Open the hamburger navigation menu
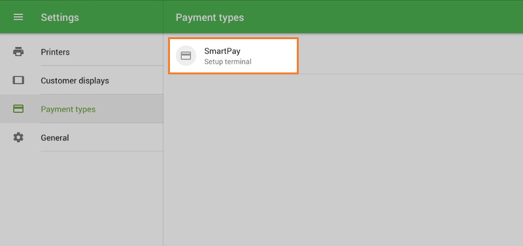 click(x=18, y=17)
